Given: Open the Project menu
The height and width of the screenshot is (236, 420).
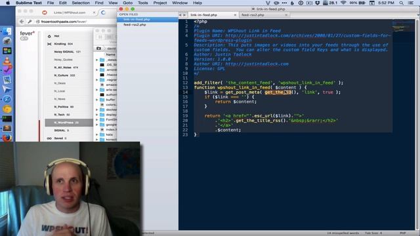Looking at the screenshot, I should pos(160,3).
